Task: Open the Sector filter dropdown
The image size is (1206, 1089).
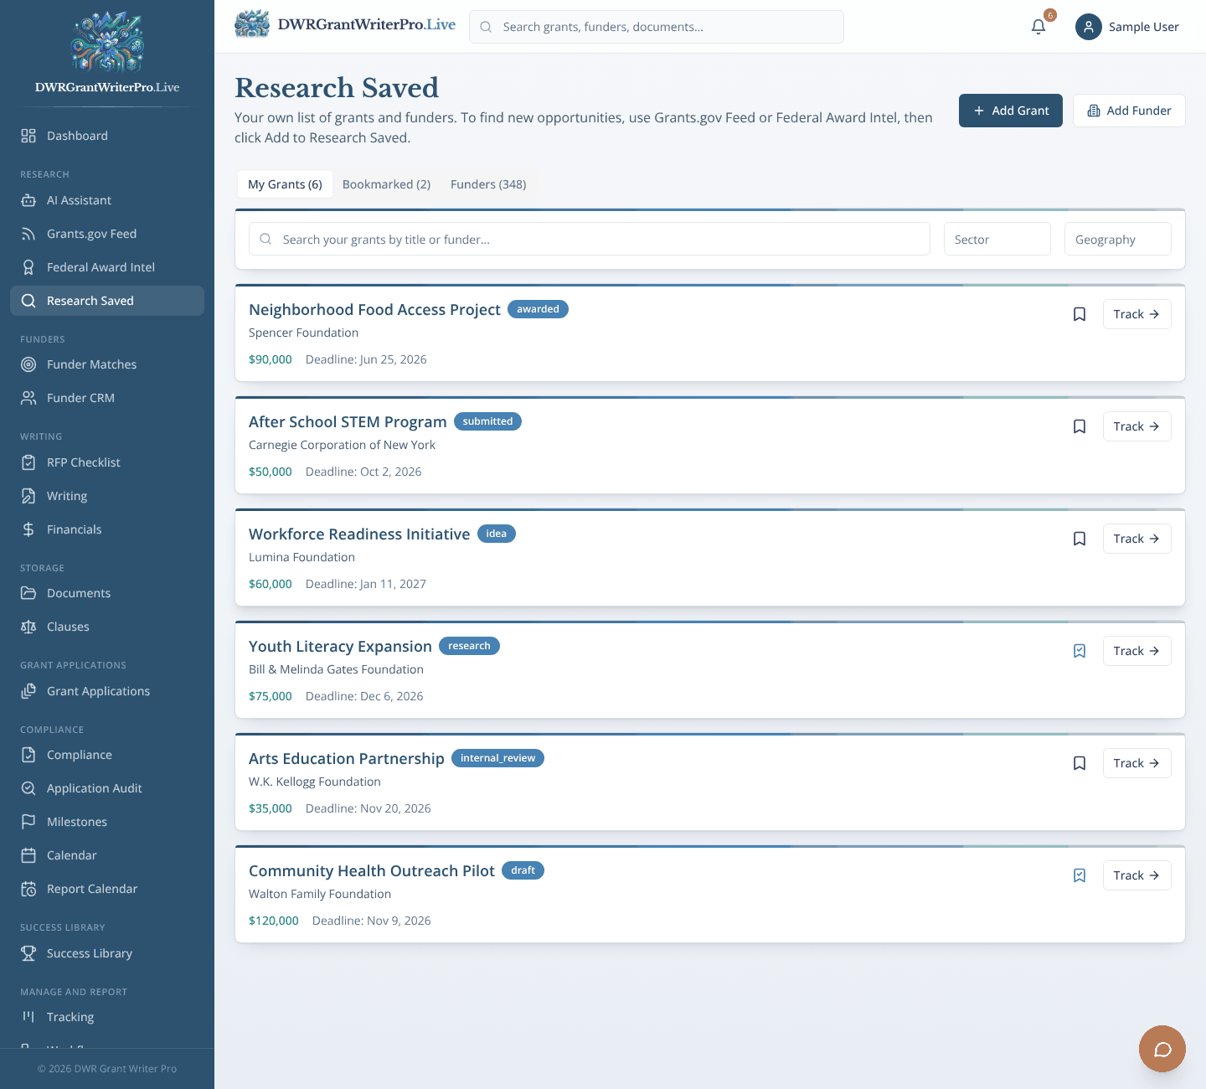Action: coord(997,239)
